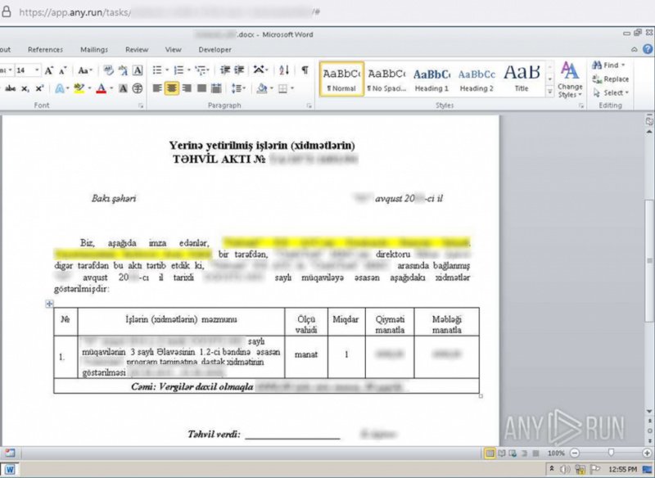The image size is (655, 478).
Task: Apply strikethrough formatting
Action: tap(11, 88)
